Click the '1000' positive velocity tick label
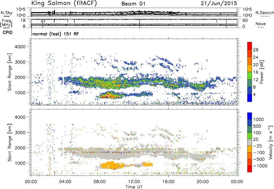Screen dimensions: 274x189 click(x=259, y=119)
